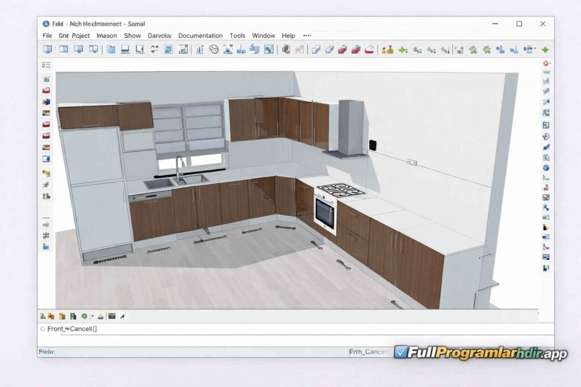581x387 pixels.
Task: Click the gray arrow icon in left sidebar
Action: pos(47,224)
